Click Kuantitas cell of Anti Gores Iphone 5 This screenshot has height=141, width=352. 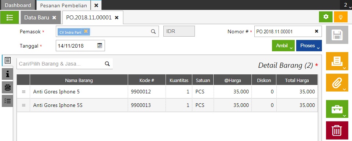[x=179, y=92]
